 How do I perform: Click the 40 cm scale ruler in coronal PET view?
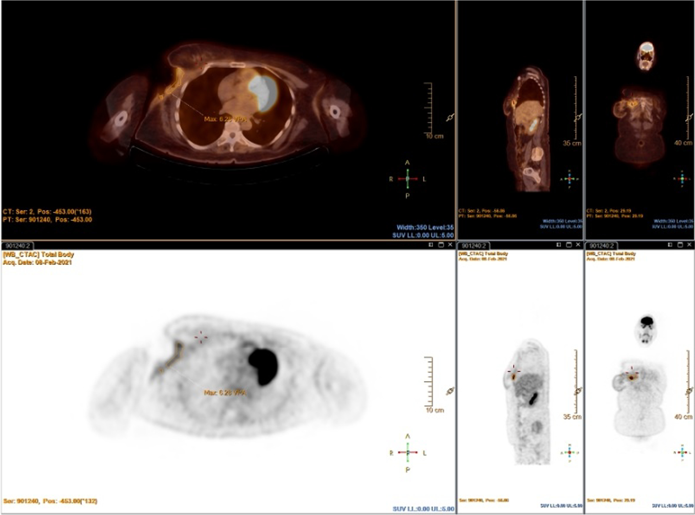[x=687, y=382]
